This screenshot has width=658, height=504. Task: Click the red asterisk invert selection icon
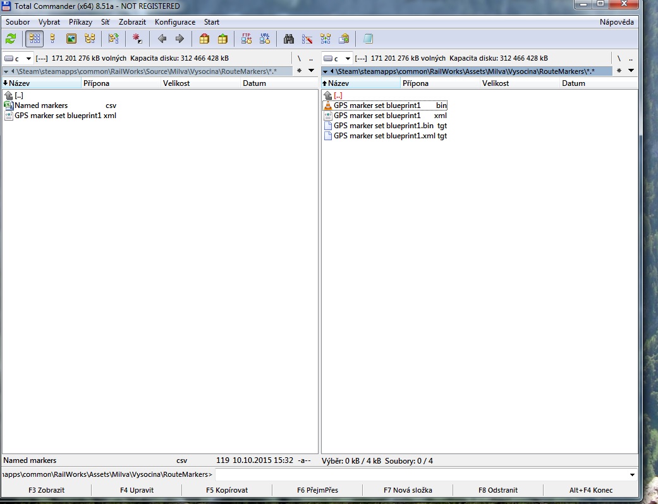pos(137,39)
